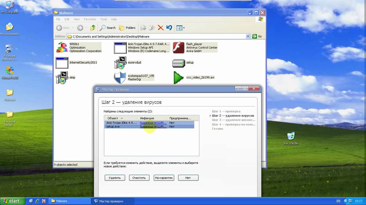Open Suspicious:W32 link for setup.exe row
The image size is (366, 205).
(x=153, y=126)
